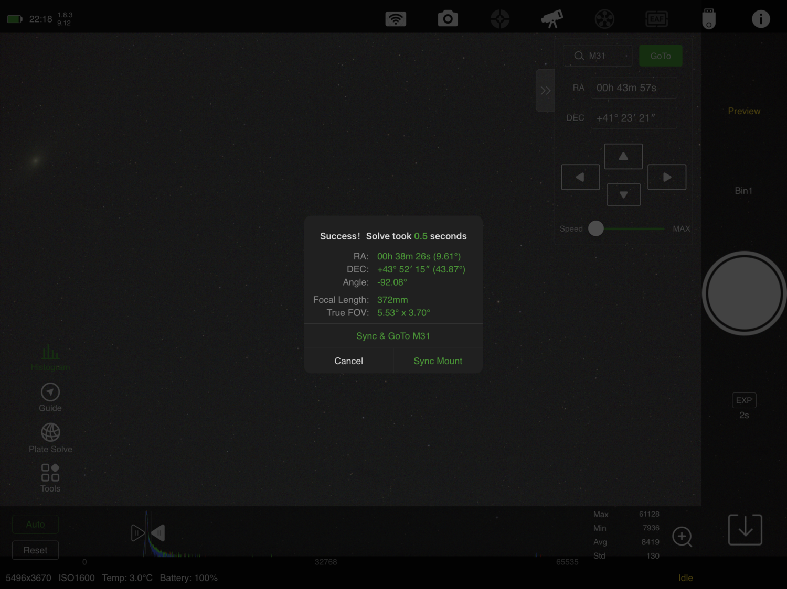Screen dimensions: 787x589
Task: Open the guiding crosshair icon
Action: 500,19
